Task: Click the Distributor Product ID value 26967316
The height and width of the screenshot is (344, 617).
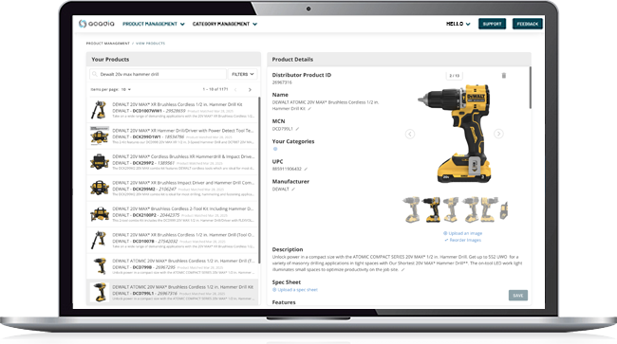Action: [x=282, y=82]
